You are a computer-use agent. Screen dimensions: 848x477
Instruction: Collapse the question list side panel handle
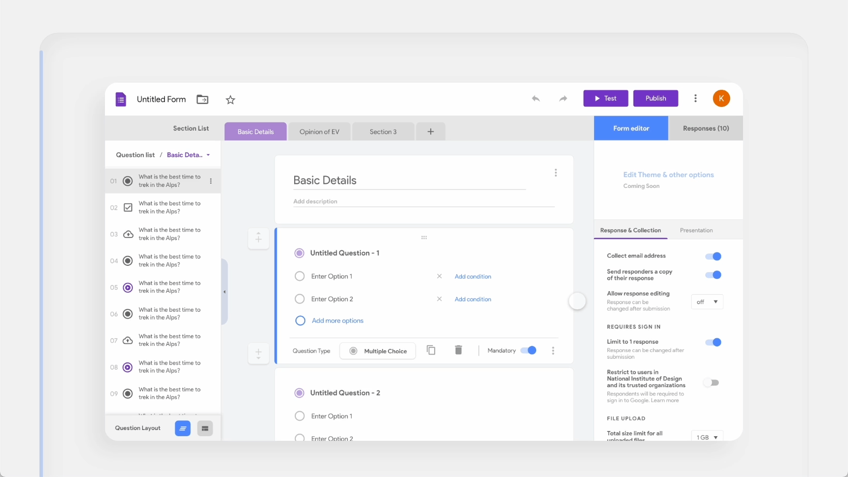pos(224,292)
